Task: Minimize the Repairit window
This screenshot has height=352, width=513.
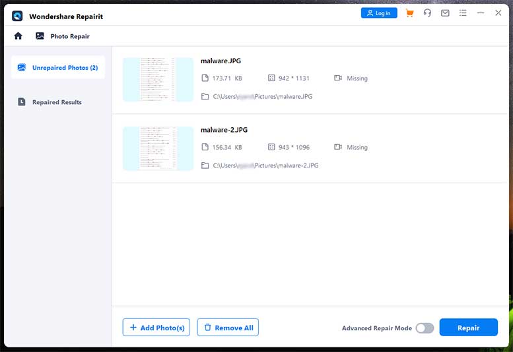Action: (481, 13)
